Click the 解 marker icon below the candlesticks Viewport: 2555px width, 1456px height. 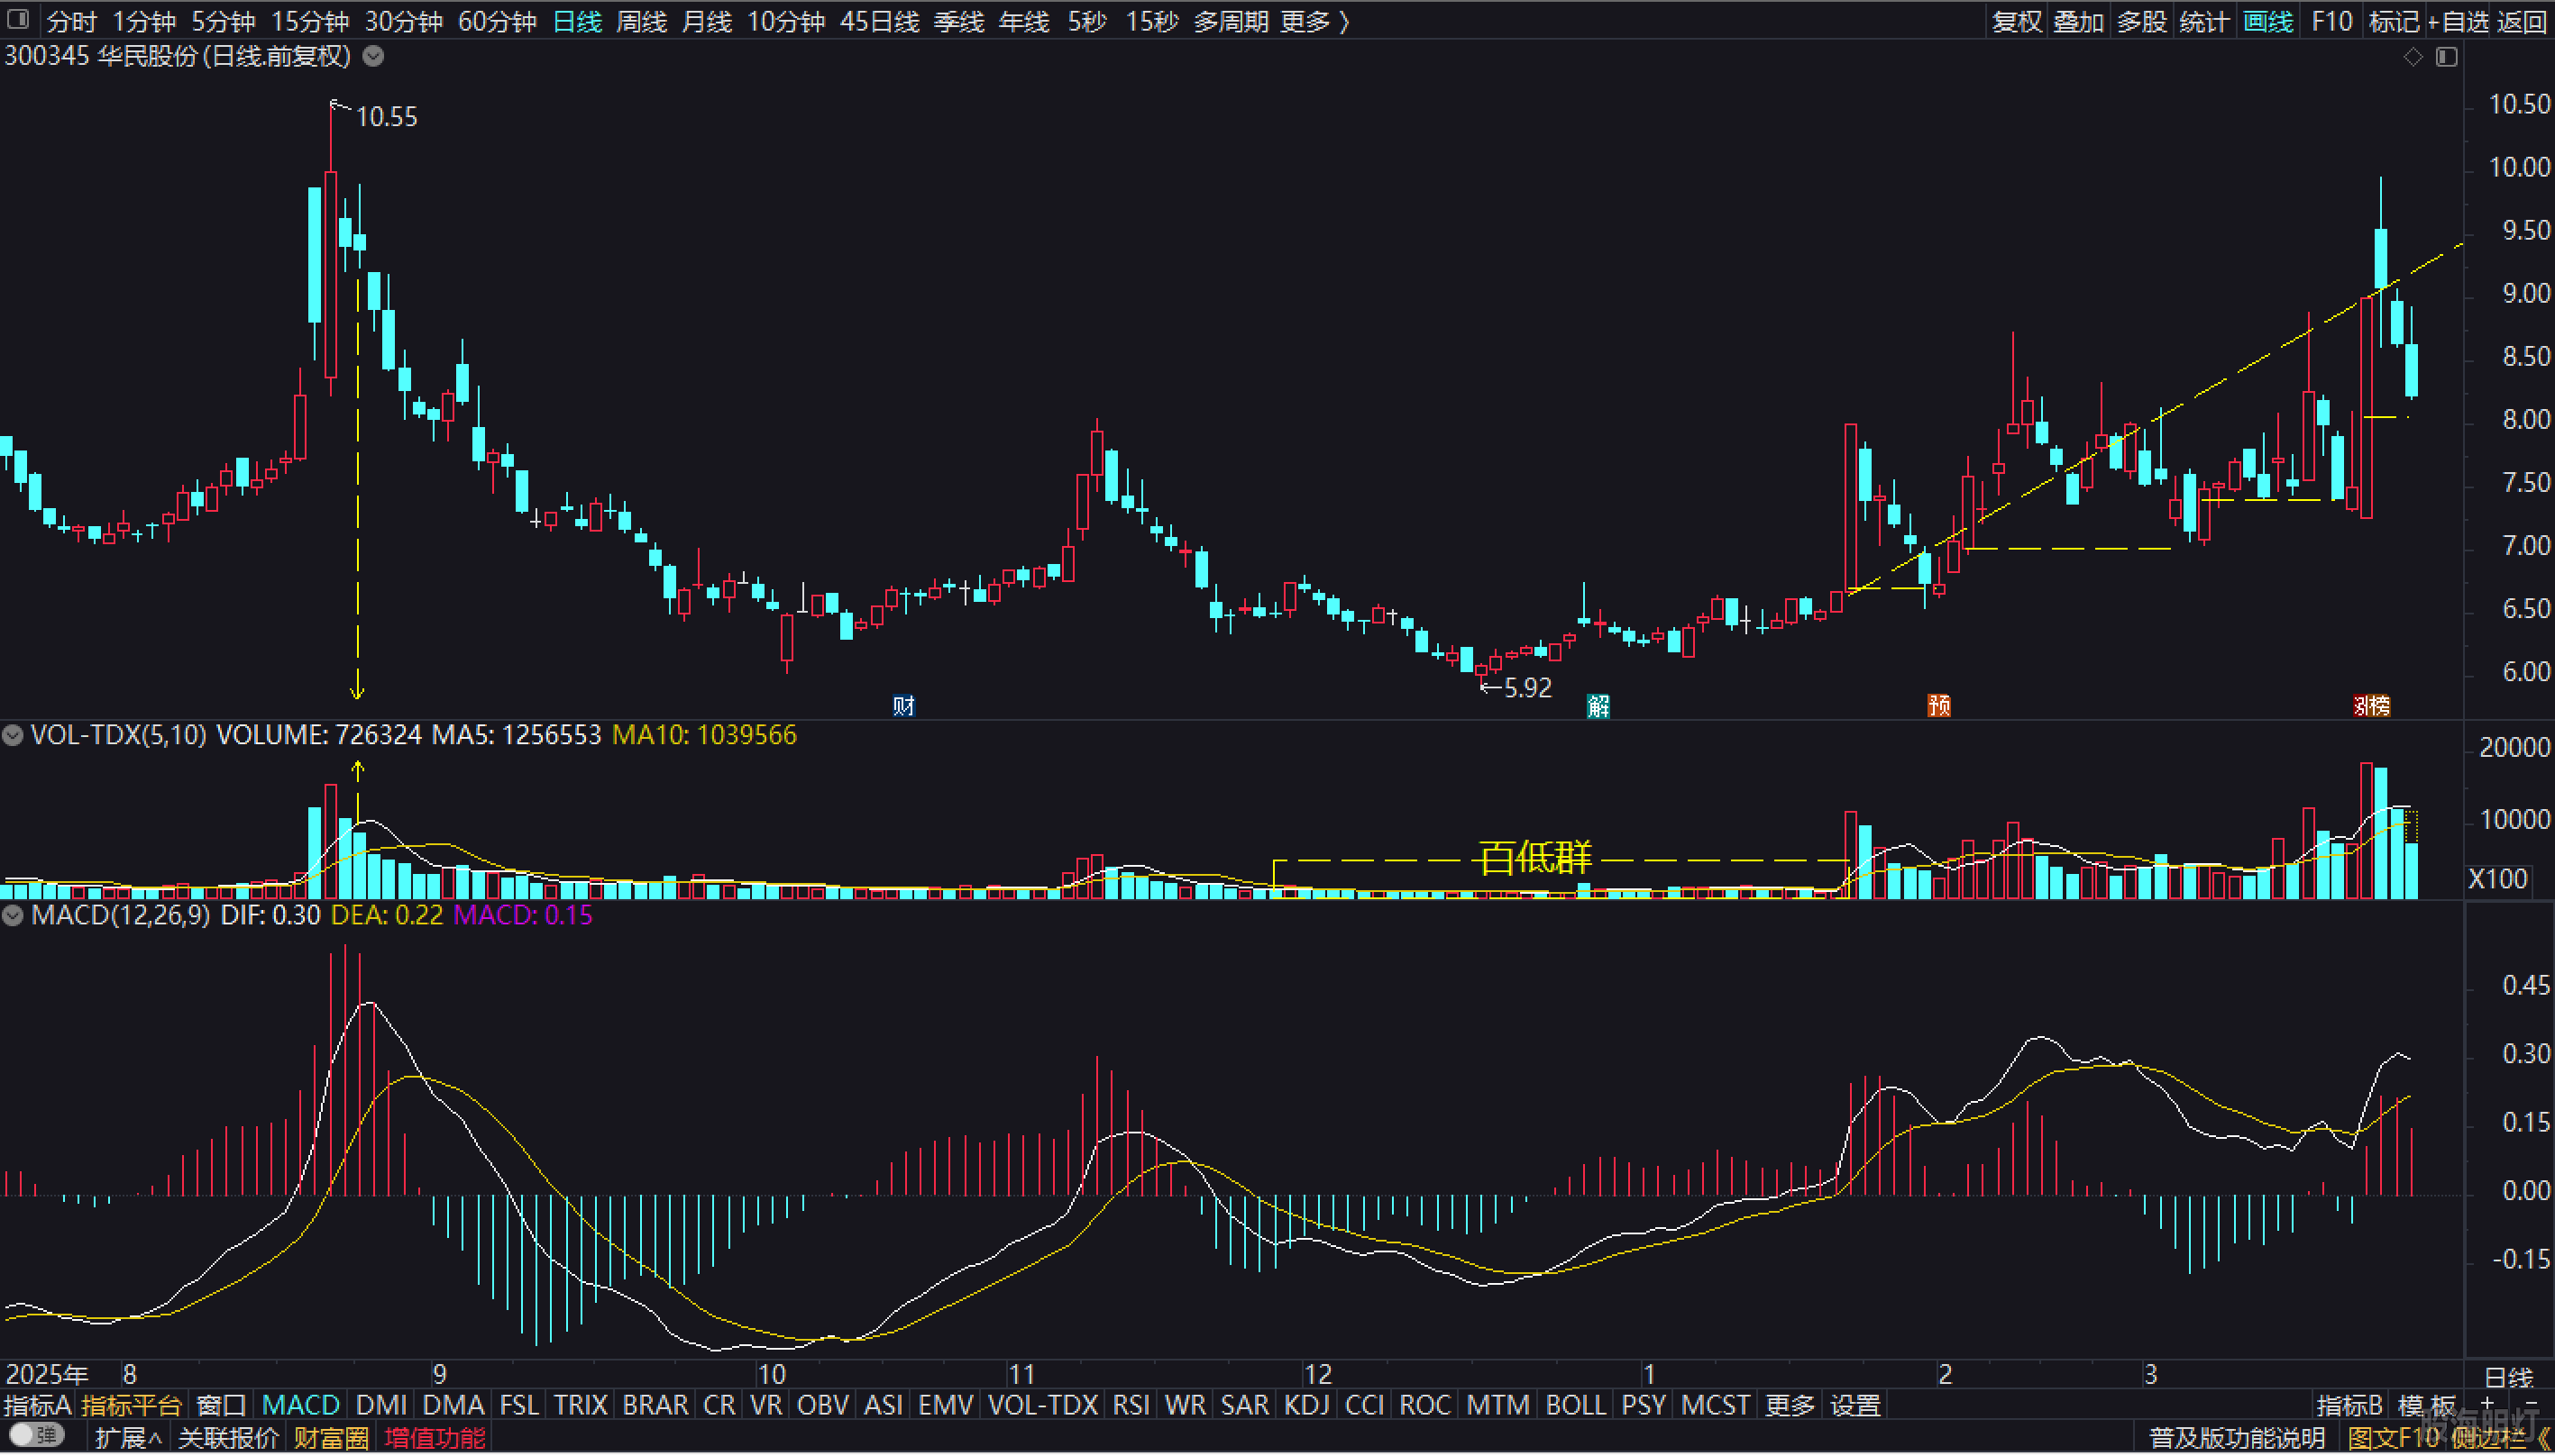pyautogui.click(x=1598, y=706)
